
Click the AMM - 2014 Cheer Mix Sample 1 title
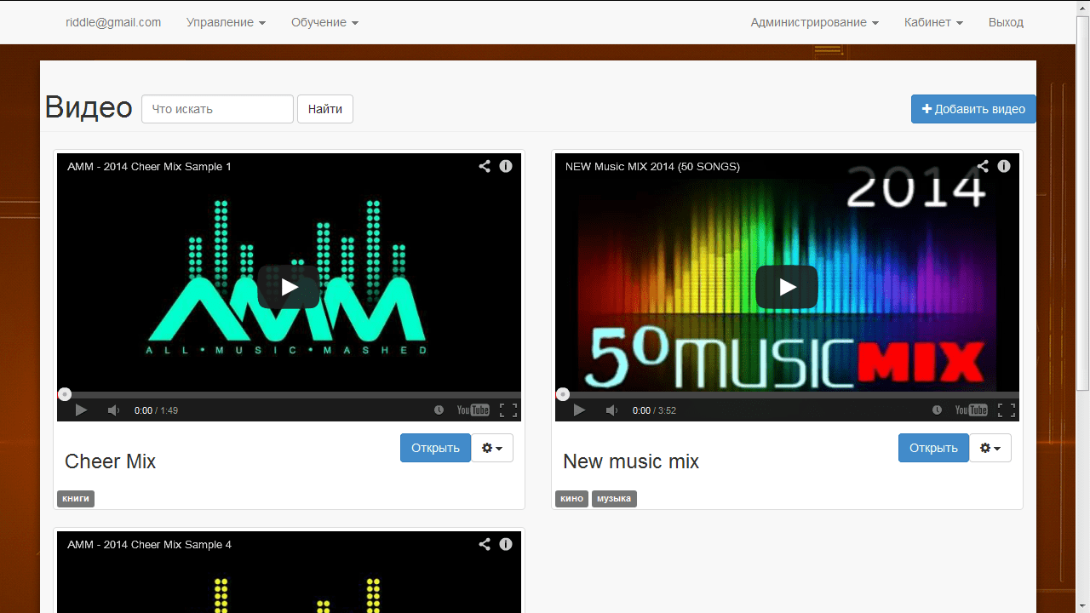click(x=149, y=166)
